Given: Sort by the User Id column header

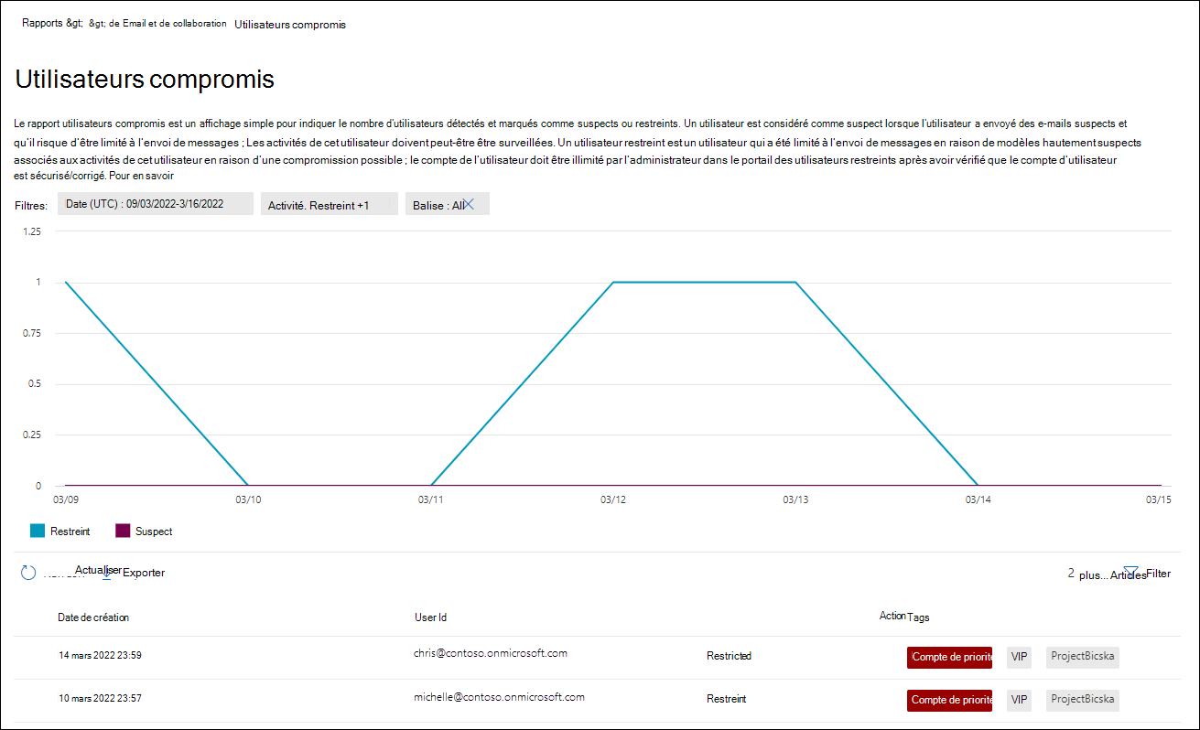Looking at the screenshot, I should 430,617.
